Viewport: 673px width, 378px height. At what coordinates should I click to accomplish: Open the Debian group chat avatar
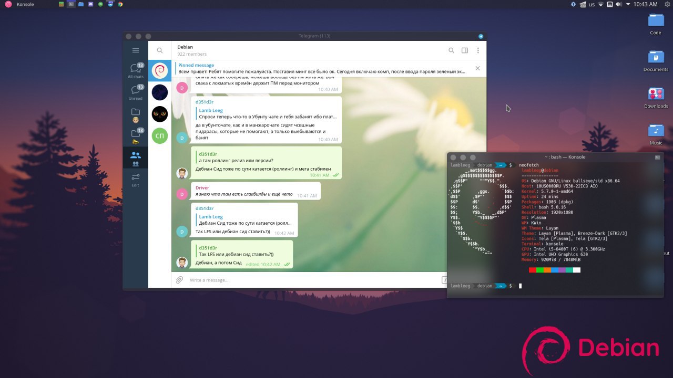pos(160,70)
